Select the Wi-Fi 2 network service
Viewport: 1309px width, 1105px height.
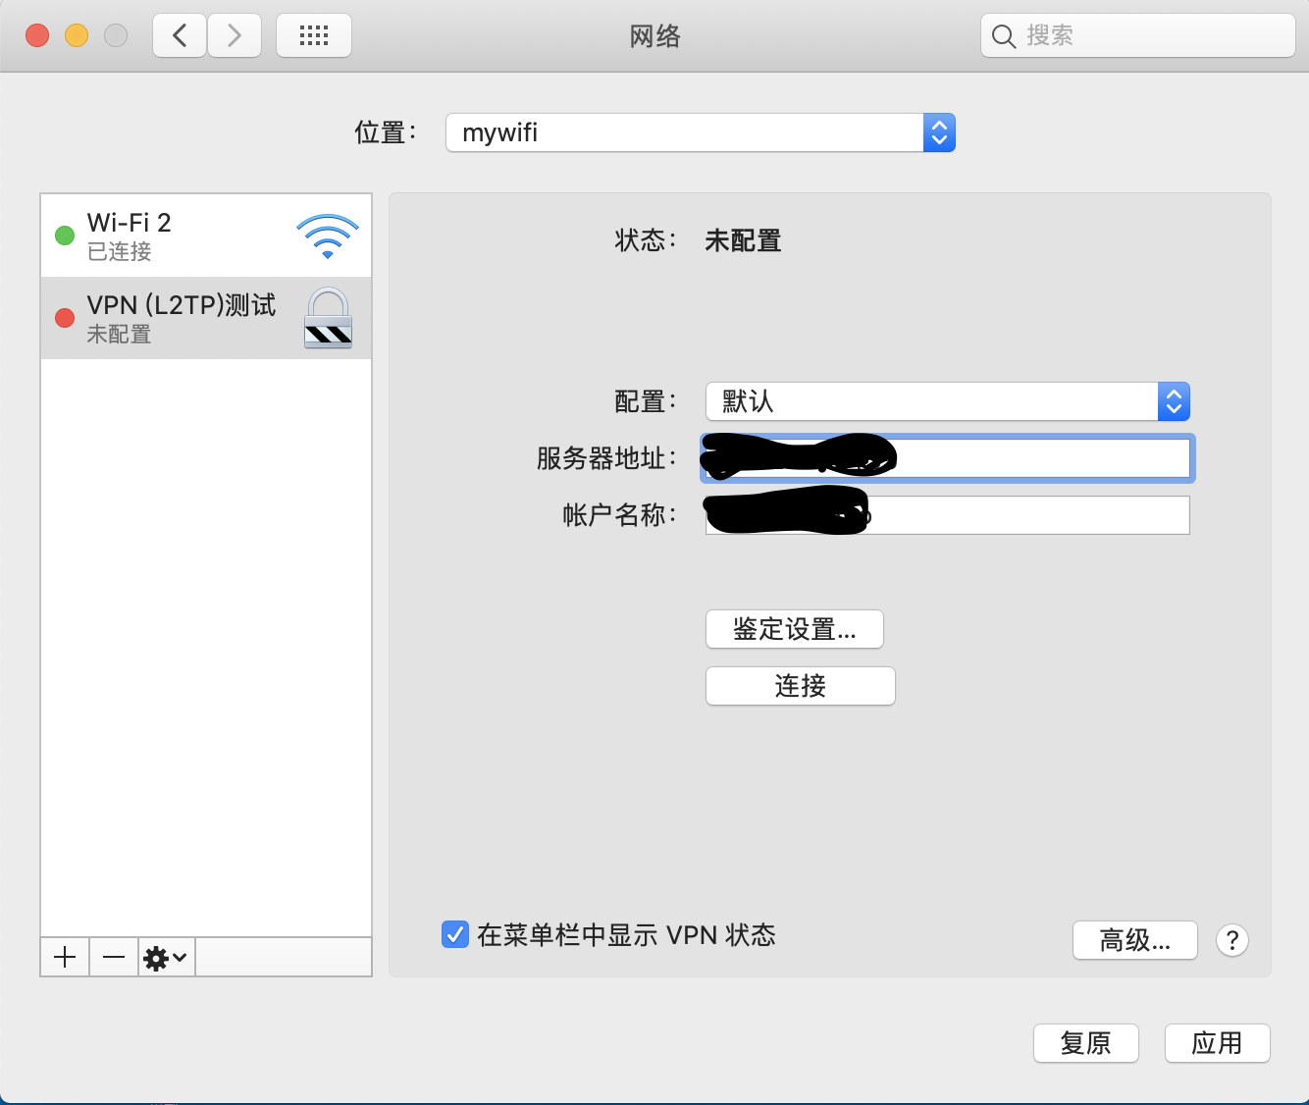[x=206, y=236]
